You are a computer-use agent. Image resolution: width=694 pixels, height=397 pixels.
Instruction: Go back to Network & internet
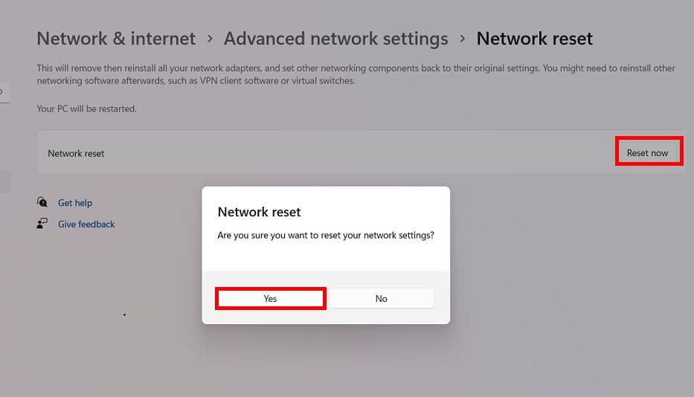coord(116,39)
